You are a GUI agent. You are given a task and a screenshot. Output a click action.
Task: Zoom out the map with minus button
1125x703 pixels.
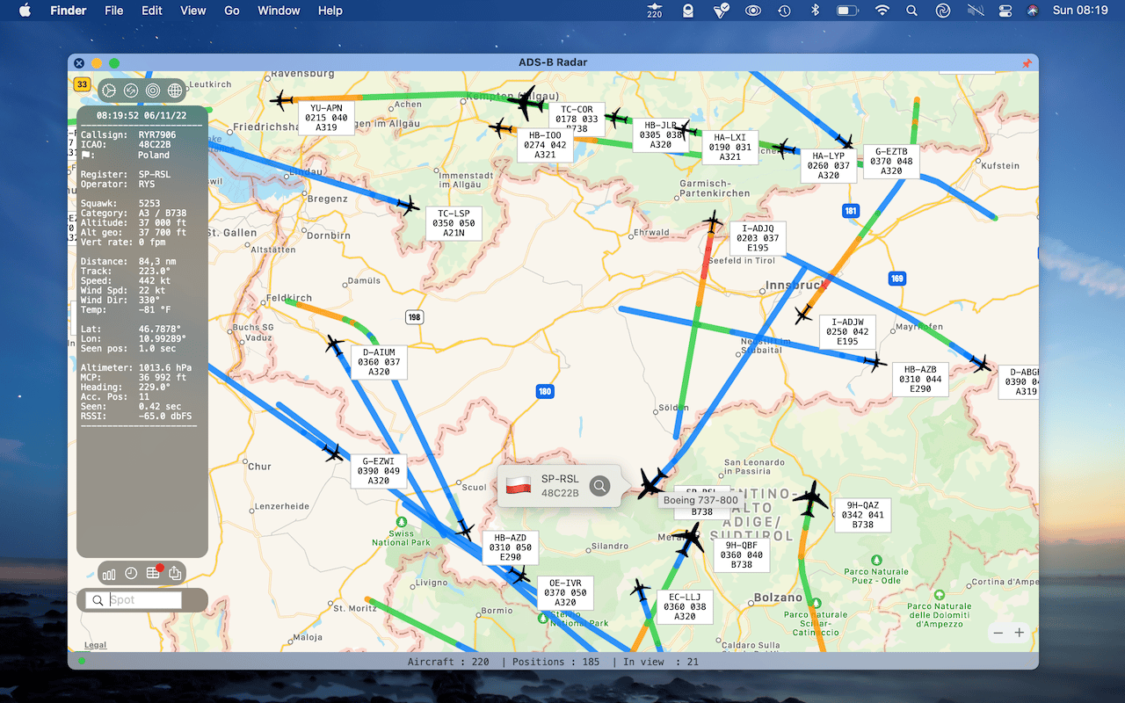tap(998, 633)
